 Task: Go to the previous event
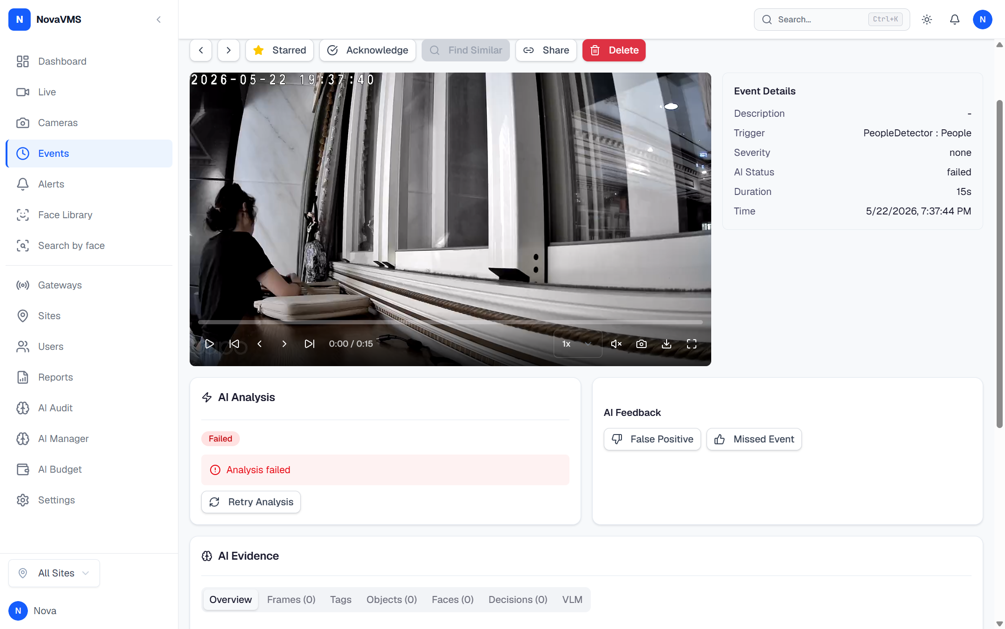201,50
